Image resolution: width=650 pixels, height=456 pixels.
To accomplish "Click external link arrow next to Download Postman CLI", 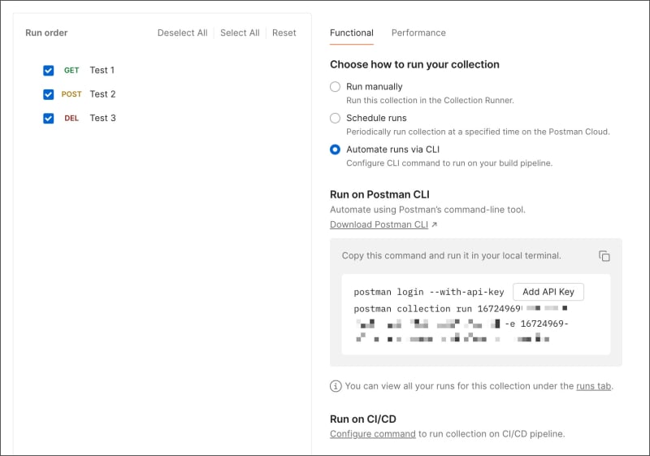I will pyautogui.click(x=434, y=224).
